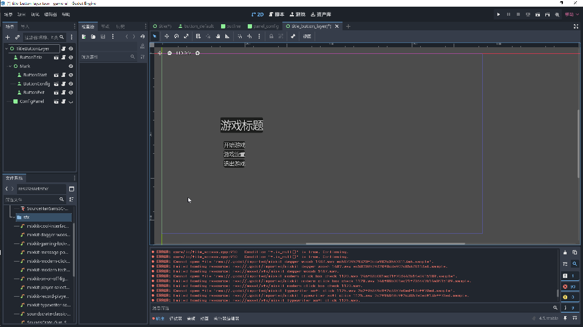The image size is (583, 327).
Task: Open the AssetLib workspace
Action: (x=321, y=14)
